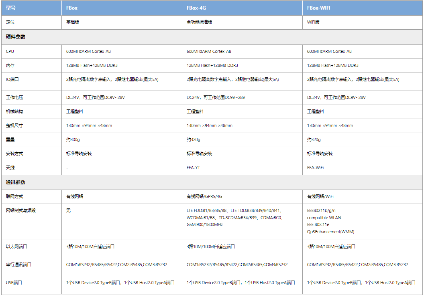Click the FBox-4G column header
The height and width of the screenshot is (295, 424).
(x=196, y=8)
